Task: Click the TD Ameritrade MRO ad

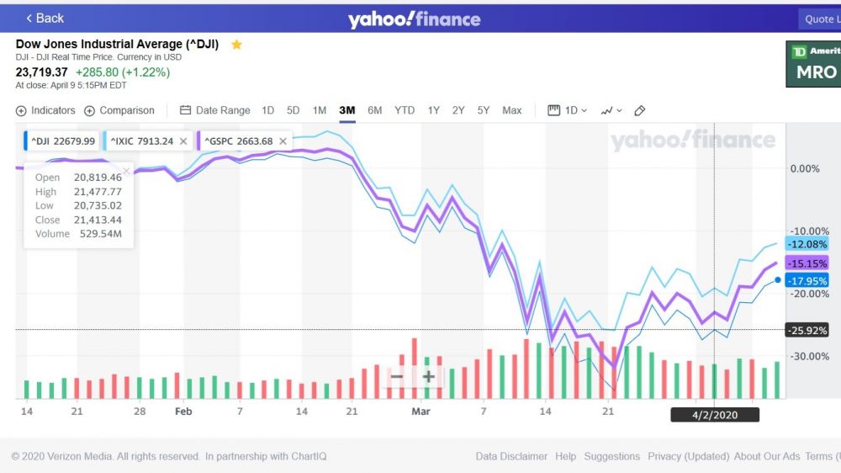Action: 814,64
